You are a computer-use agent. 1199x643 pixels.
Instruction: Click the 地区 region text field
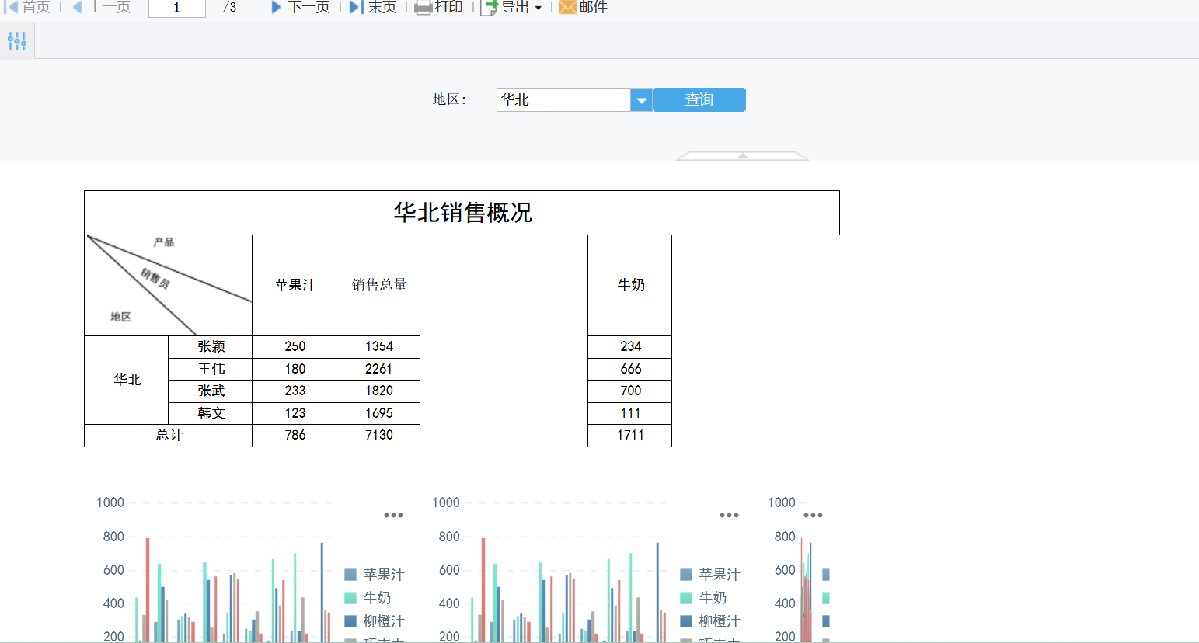[563, 99]
